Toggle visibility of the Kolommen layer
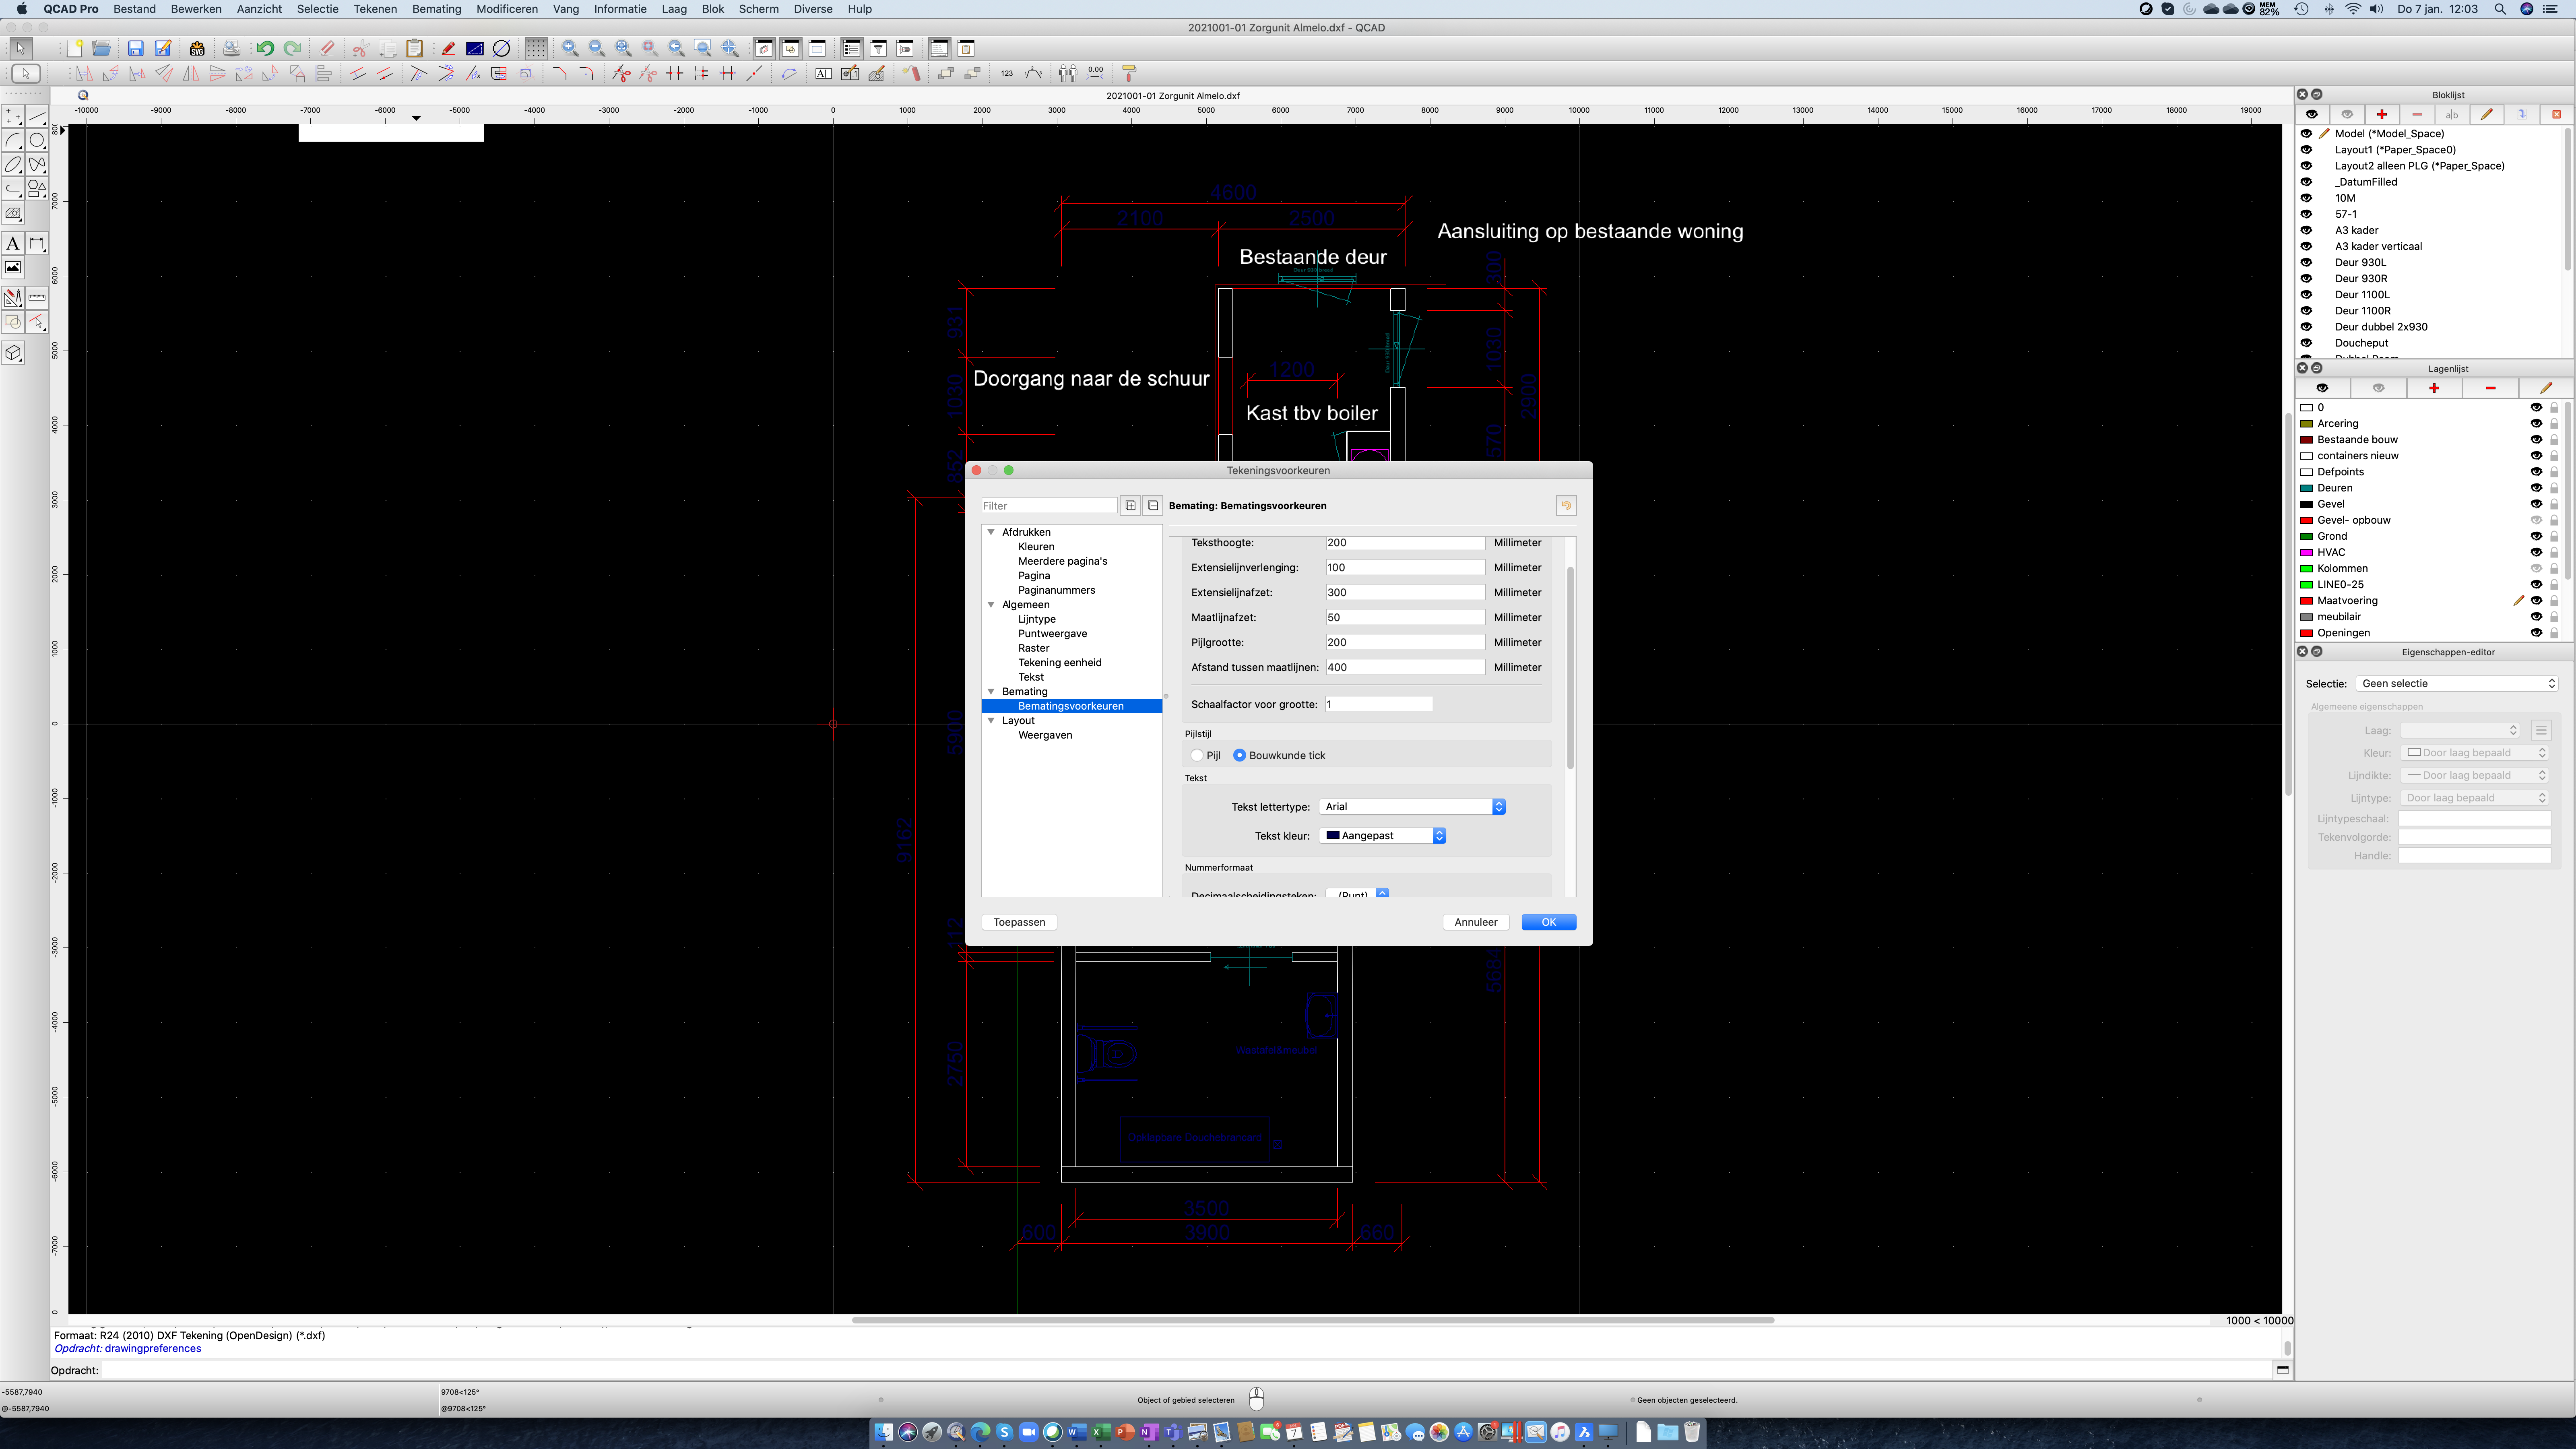Image resolution: width=2576 pixels, height=1449 pixels. [x=2536, y=568]
